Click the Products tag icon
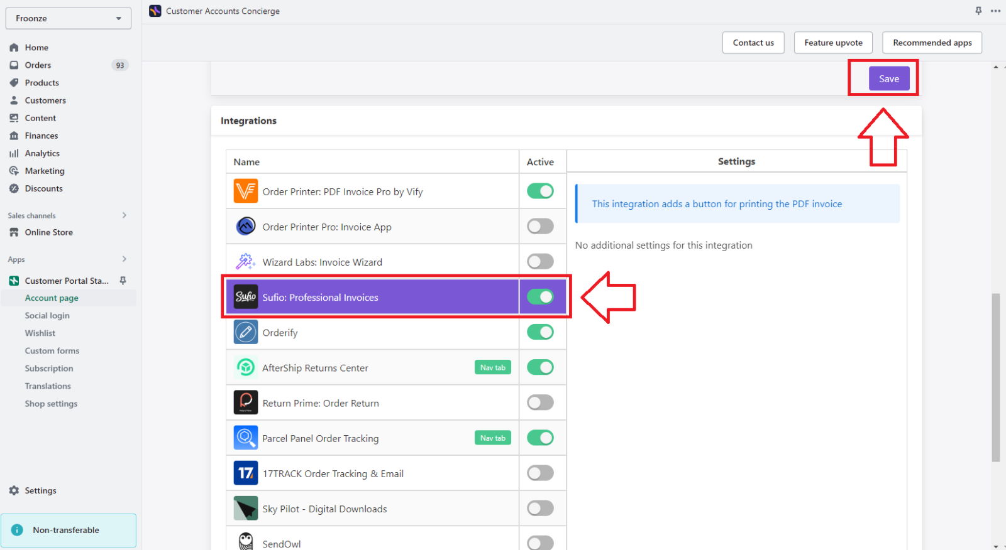 click(14, 83)
